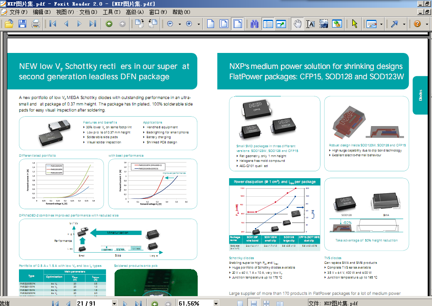This screenshot has width=432, height=306.
Task: Go to next page in status bar
Action: 125,303
